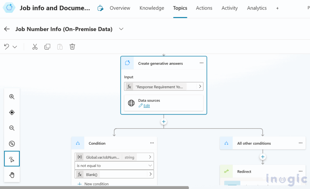The width and height of the screenshot is (310, 189).
Task: Open Create generative answers node options menu
Action: 201,63
